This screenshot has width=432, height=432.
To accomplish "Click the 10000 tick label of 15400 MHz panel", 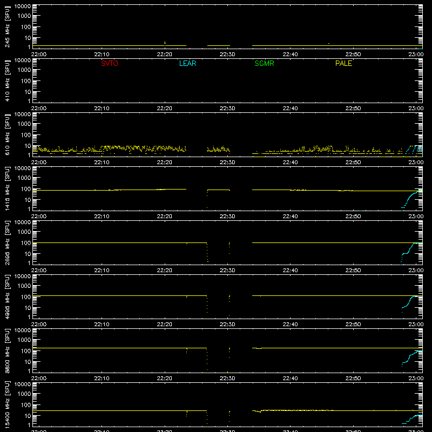I will (23, 384).
